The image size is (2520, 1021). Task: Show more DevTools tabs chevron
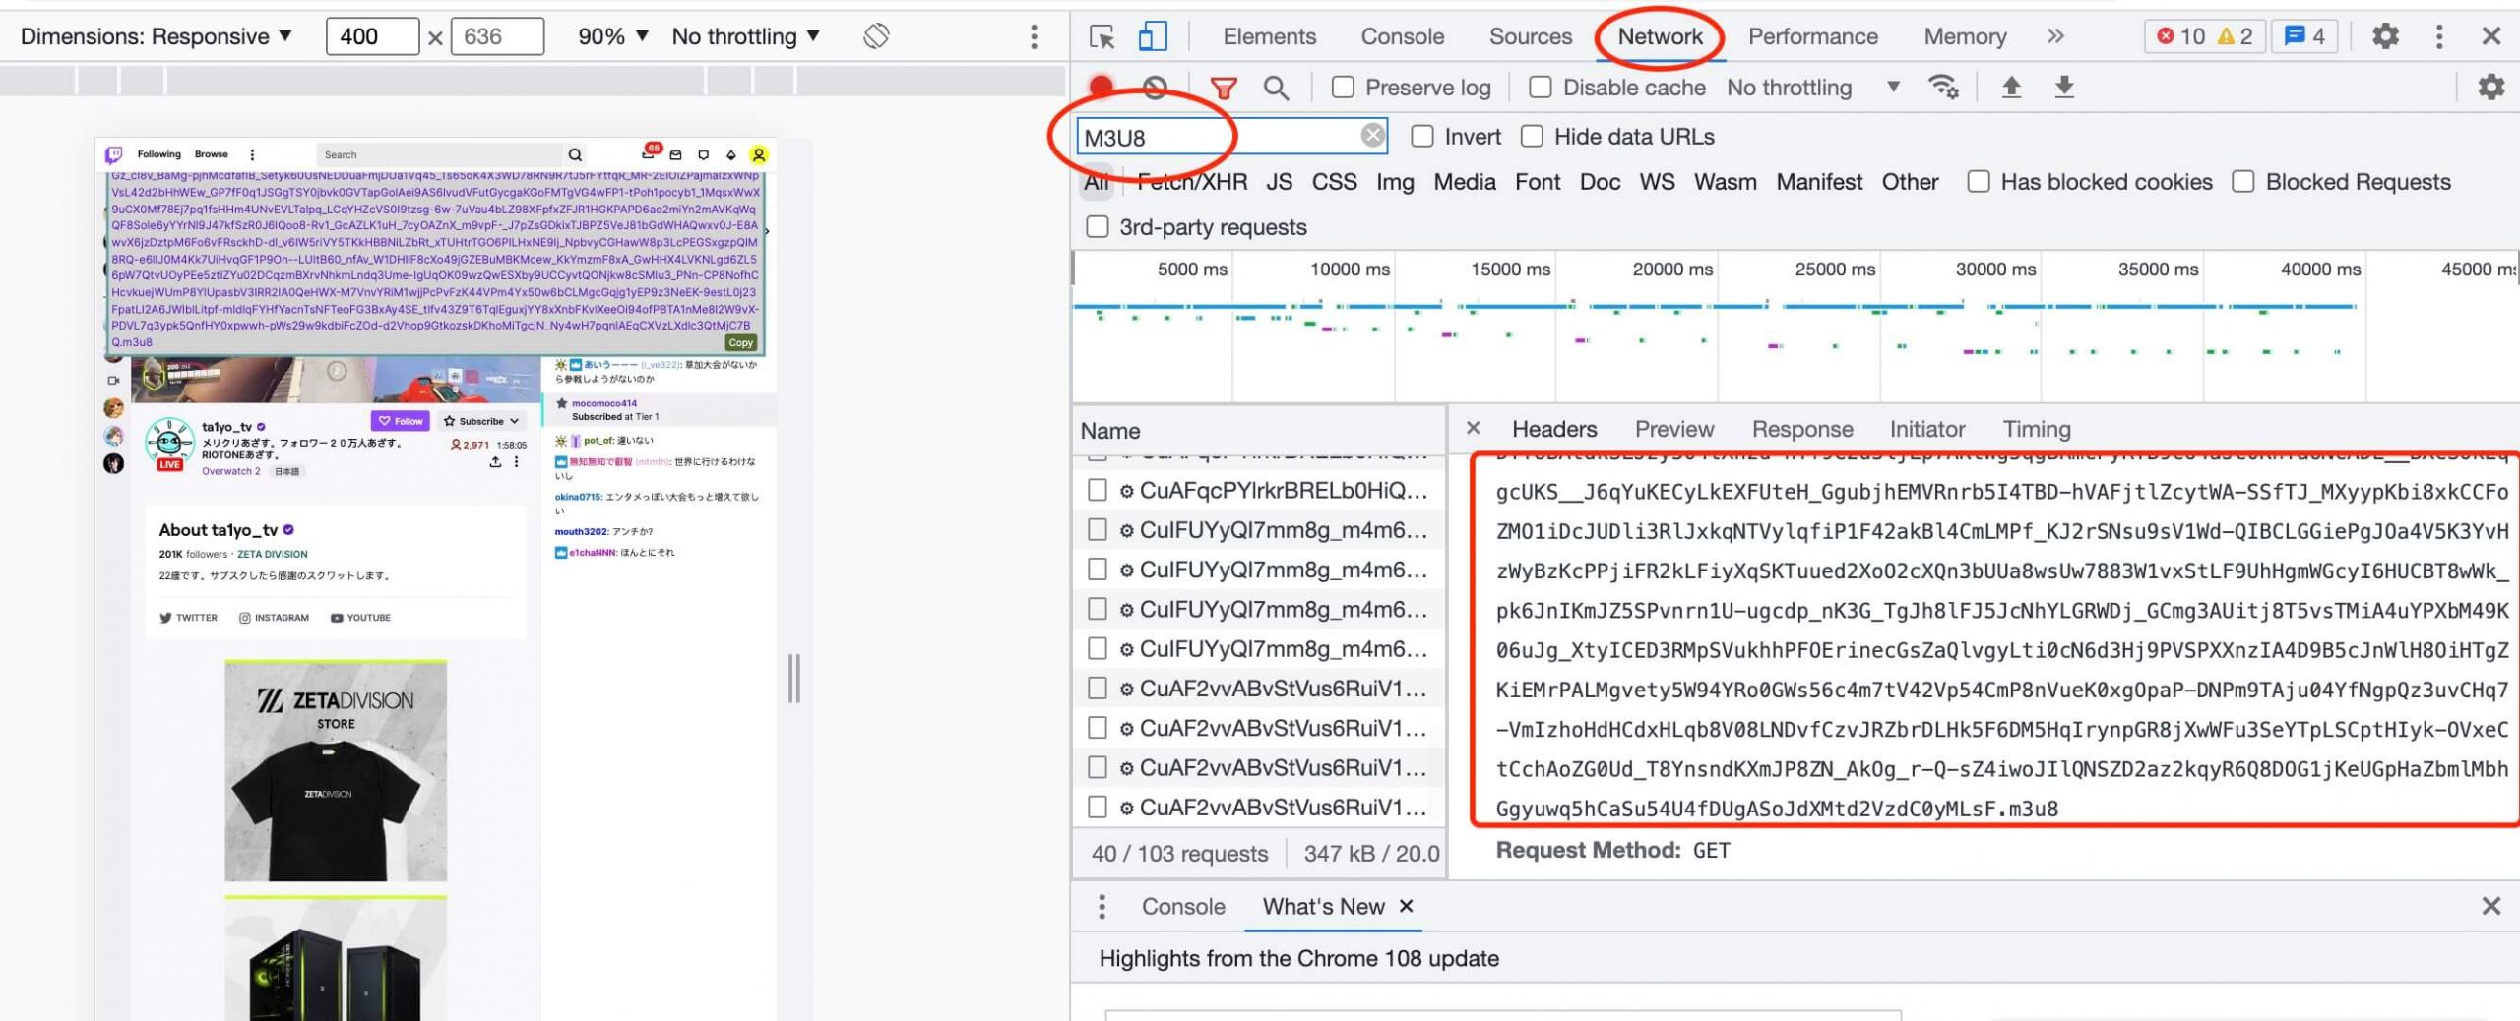tap(2055, 36)
